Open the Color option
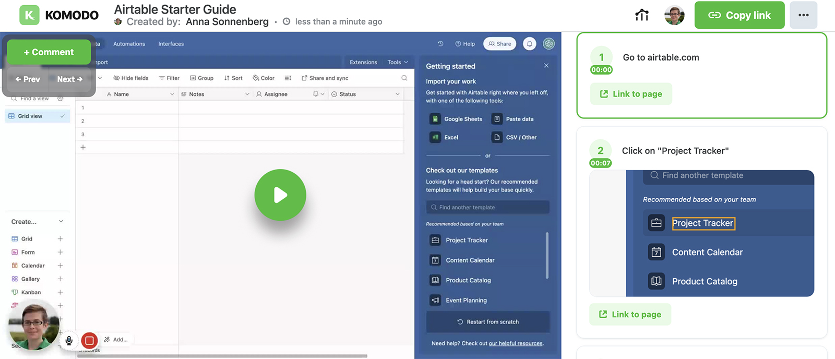The width and height of the screenshot is (835, 359). [264, 78]
